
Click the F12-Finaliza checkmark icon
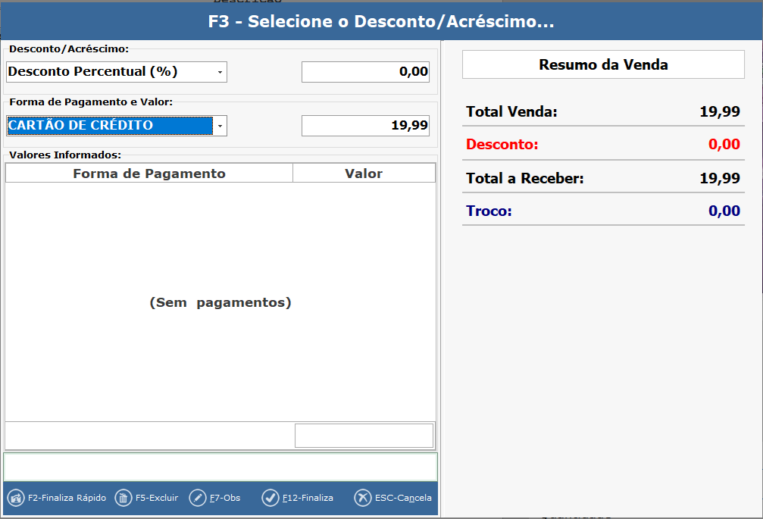[270, 498]
